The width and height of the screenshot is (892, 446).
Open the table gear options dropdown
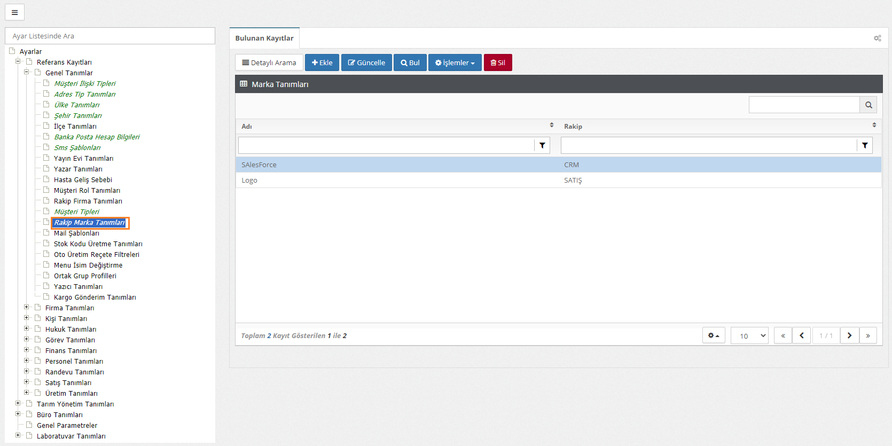click(714, 335)
